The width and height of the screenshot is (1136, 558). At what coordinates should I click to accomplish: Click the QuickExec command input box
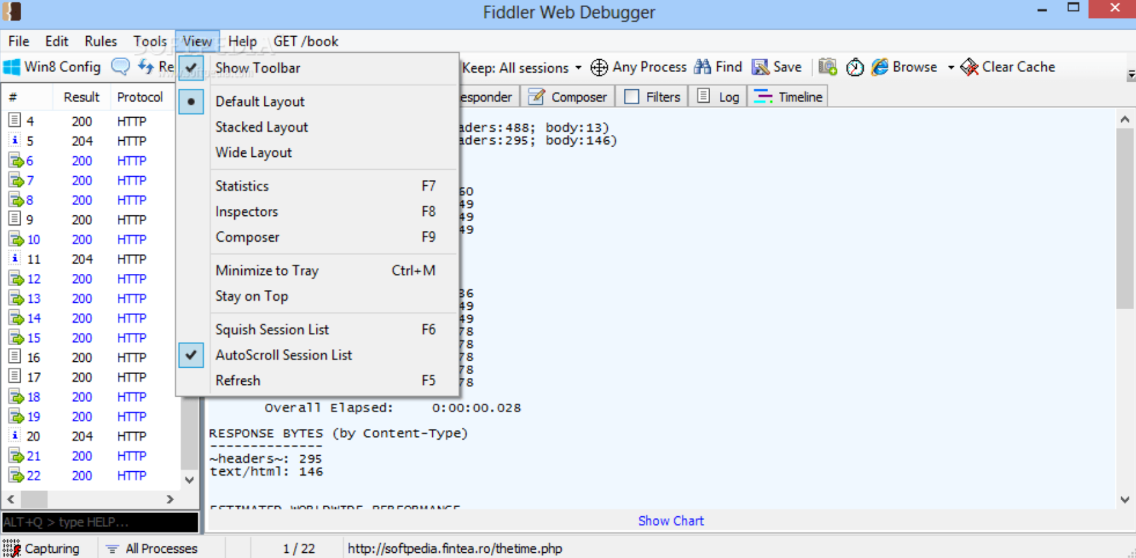[100, 522]
